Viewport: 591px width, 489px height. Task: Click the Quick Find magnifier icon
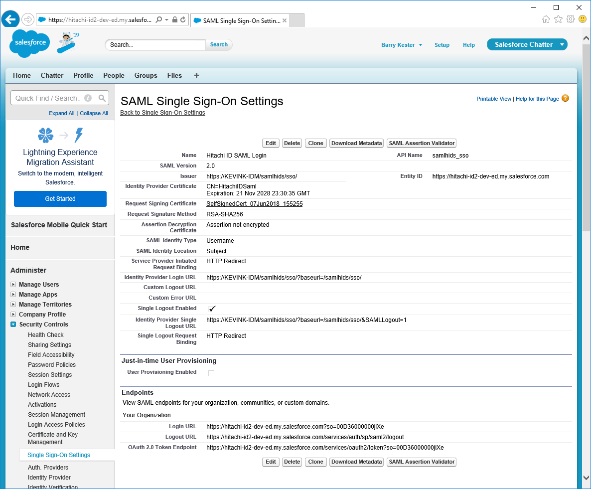click(x=102, y=98)
